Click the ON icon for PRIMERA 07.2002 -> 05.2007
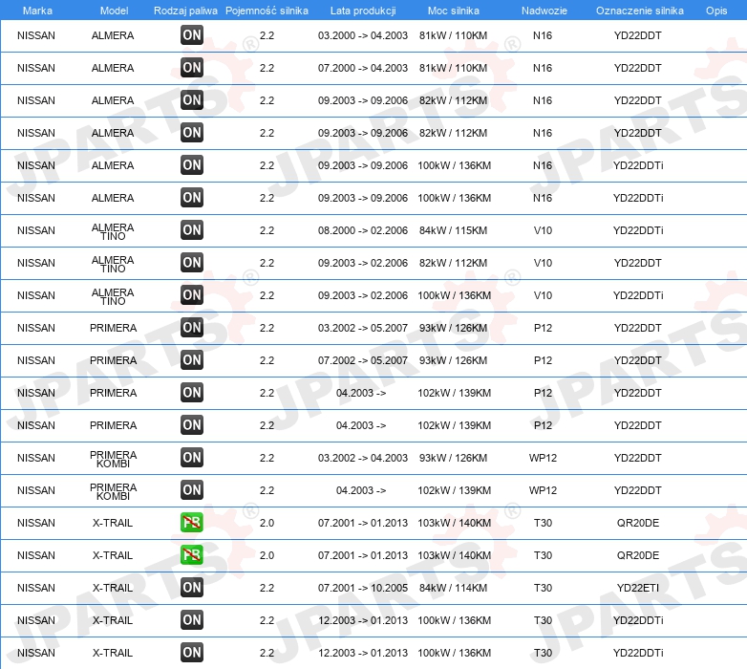 (x=191, y=359)
